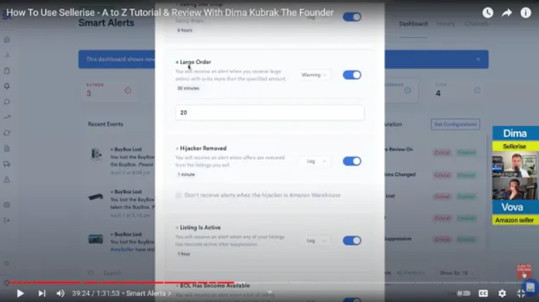Click the sidebar logout icon
This screenshot has height=302, width=539.
[x=7, y=221]
